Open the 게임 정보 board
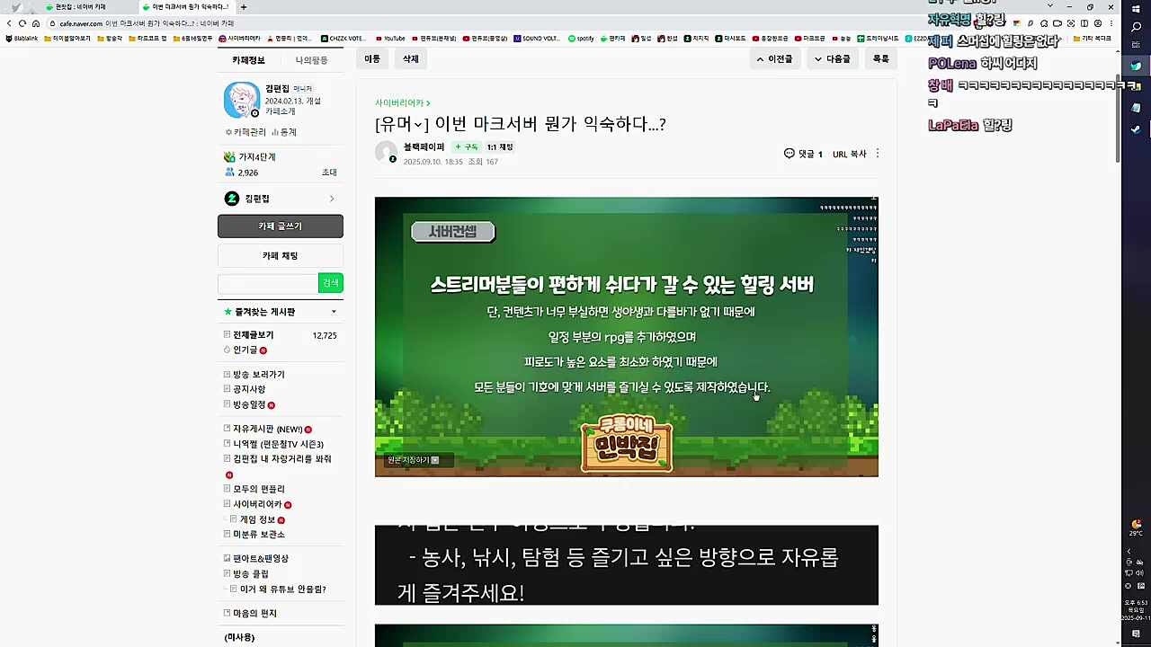 pos(257,519)
